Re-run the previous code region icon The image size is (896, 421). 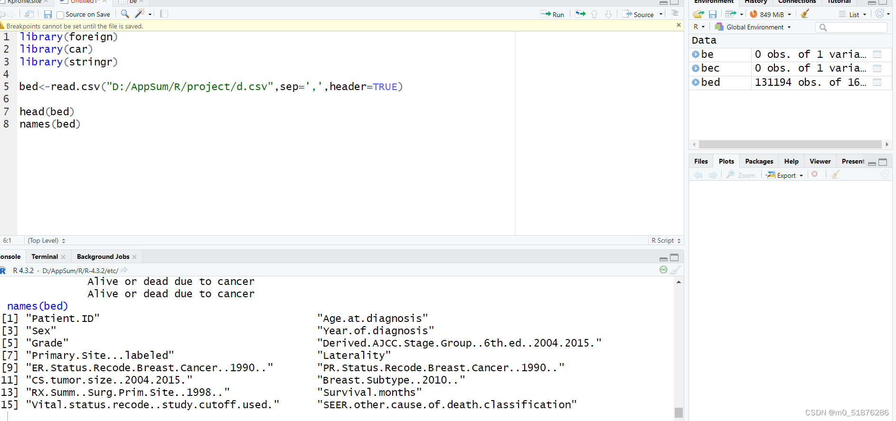pos(580,14)
